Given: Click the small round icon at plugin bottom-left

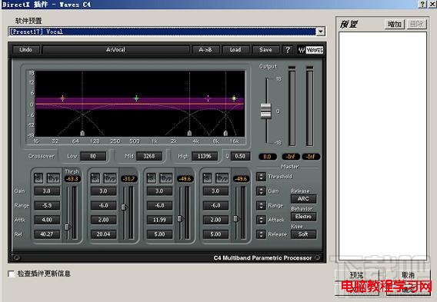Looking at the screenshot, I should (x=16, y=257).
